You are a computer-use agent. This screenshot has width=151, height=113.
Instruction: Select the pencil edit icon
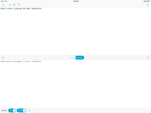(10, 5)
